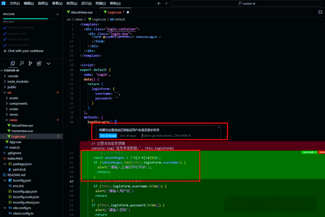Close the inline prompt popup
Screen dimensions: 325x217
coord(219,127)
